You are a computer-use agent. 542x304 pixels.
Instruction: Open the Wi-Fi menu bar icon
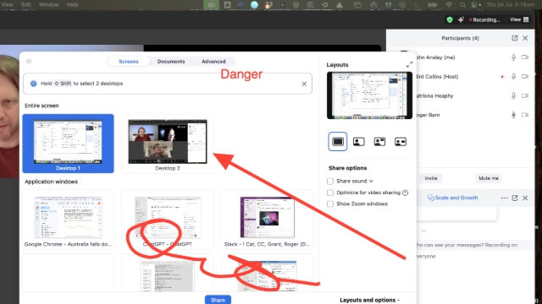click(449, 5)
